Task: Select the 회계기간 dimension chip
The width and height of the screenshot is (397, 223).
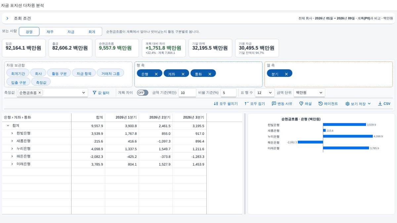Action: coord(18,74)
